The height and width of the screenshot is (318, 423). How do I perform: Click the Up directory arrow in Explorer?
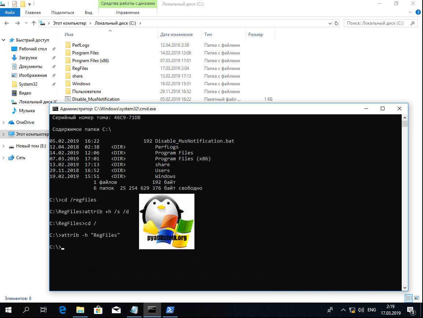coord(34,23)
